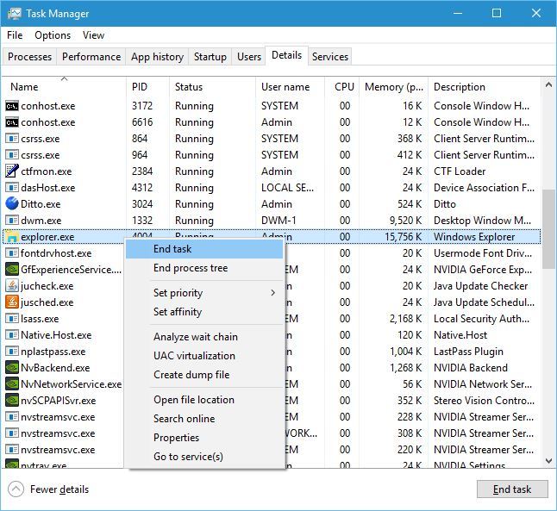Click the blue Ditto.exe globe icon
557x511 pixels.
point(12,203)
